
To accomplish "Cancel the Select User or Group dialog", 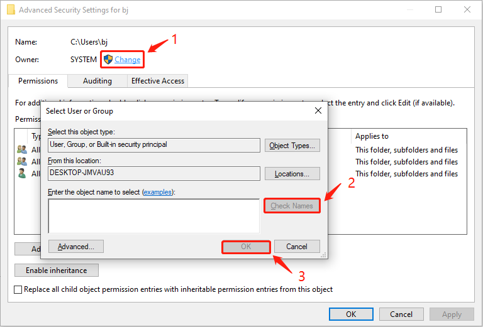I will click(x=297, y=247).
